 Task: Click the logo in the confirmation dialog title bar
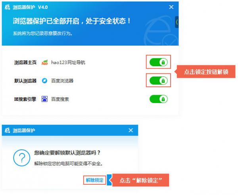point(7,130)
